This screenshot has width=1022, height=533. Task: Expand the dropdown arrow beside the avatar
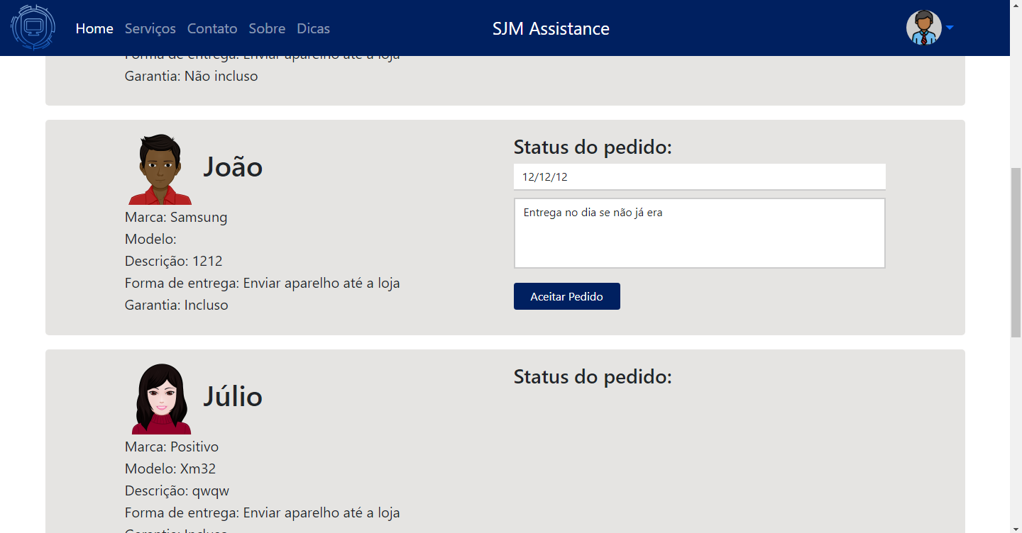pos(949,28)
